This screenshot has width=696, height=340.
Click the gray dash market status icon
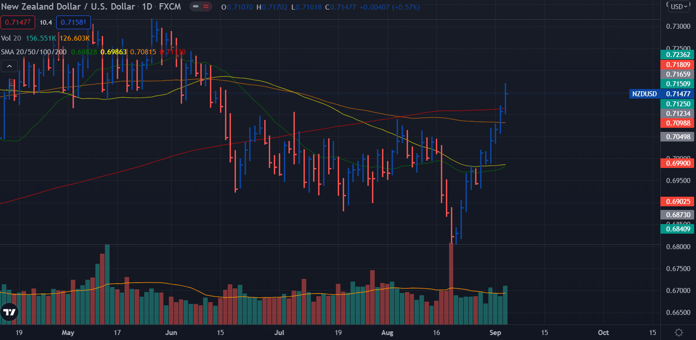pyautogui.click(x=195, y=7)
